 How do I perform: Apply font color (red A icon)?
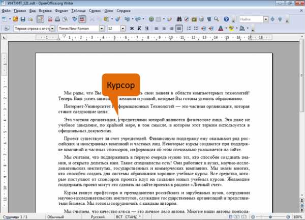pos(221,29)
